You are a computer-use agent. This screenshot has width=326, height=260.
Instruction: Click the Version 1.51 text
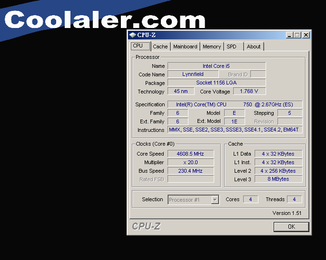point(286,213)
